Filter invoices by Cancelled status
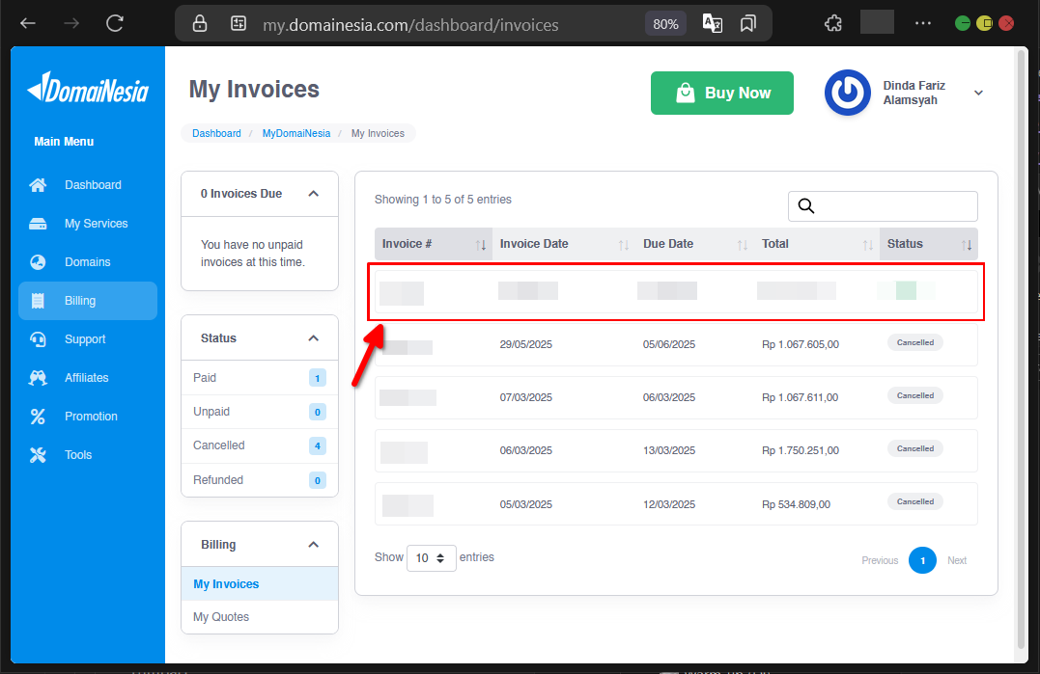 point(219,445)
